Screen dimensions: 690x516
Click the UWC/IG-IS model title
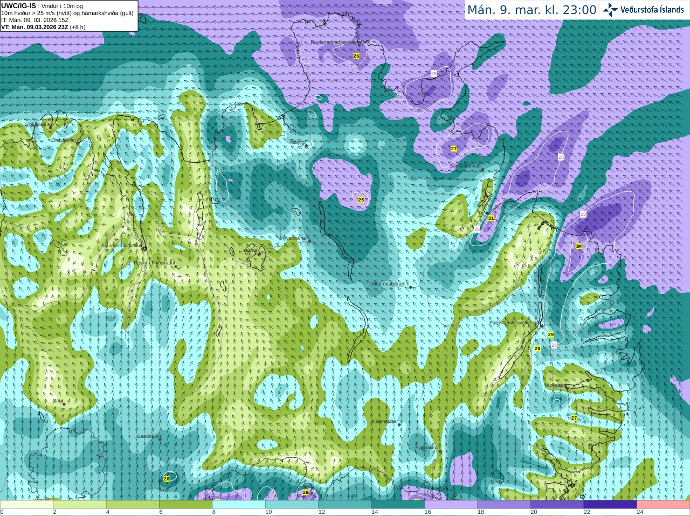pos(19,5)
